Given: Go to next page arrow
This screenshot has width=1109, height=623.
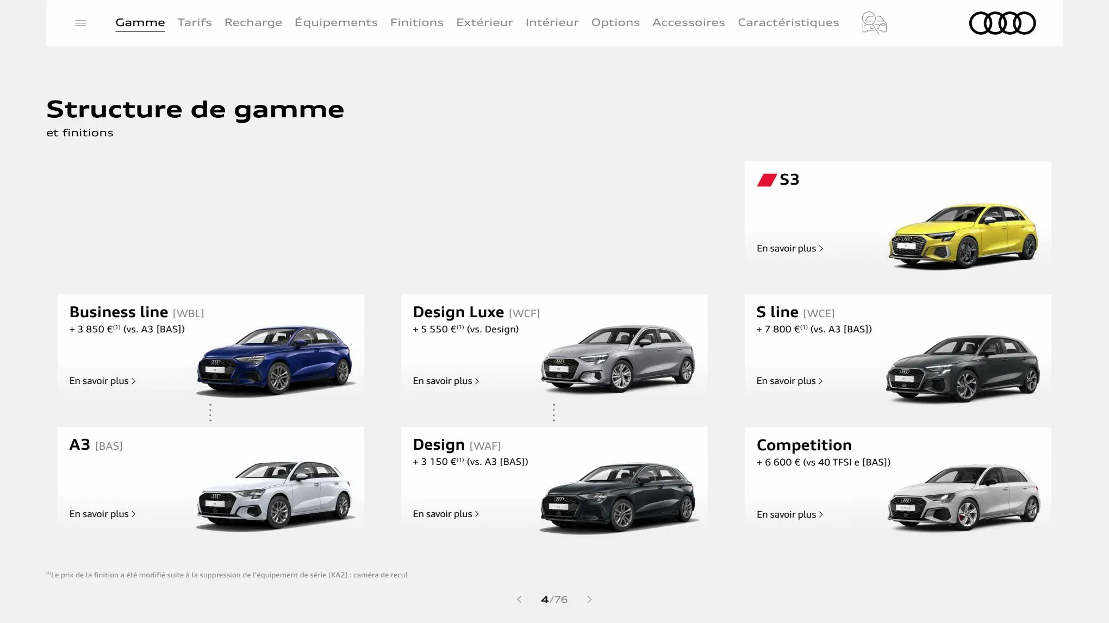Looking at the screenshot, I should point(589,600).
